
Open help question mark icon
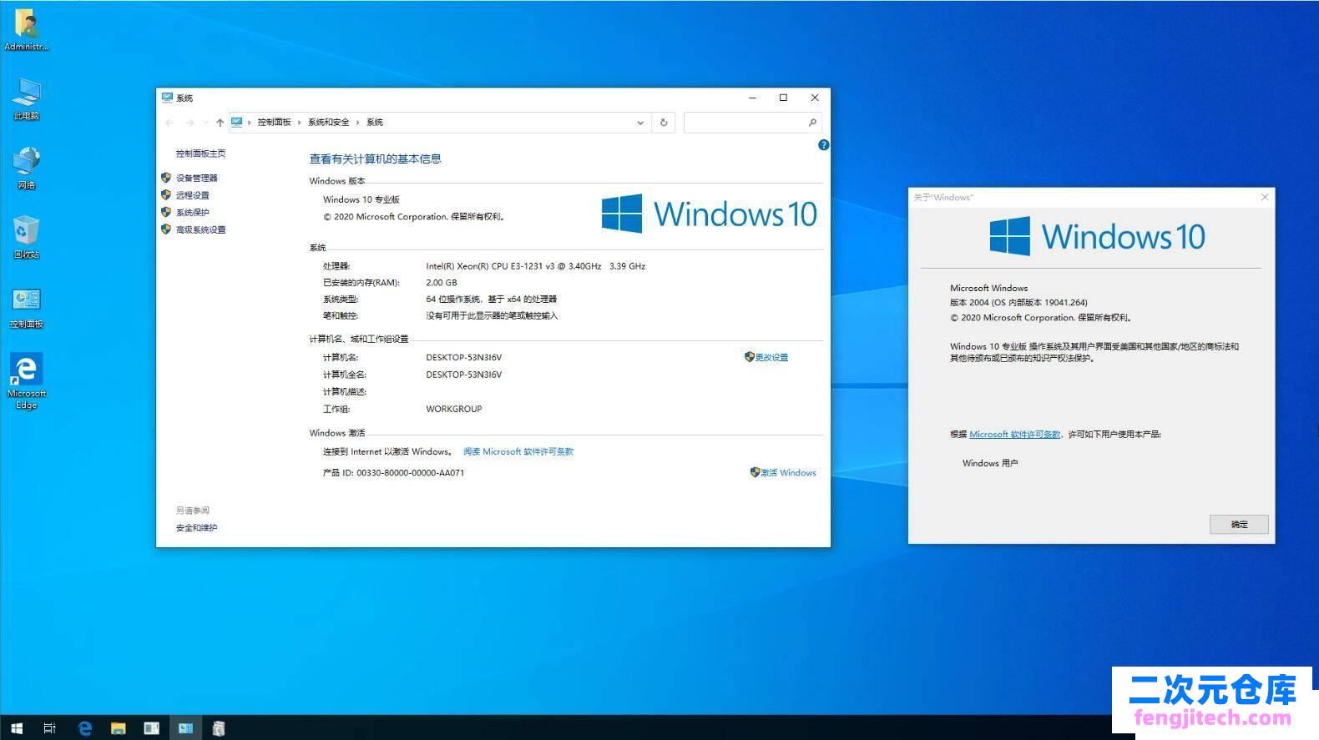pos(823,145)
